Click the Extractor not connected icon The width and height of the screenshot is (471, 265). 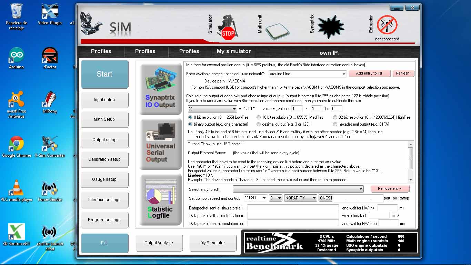[387, 25]
